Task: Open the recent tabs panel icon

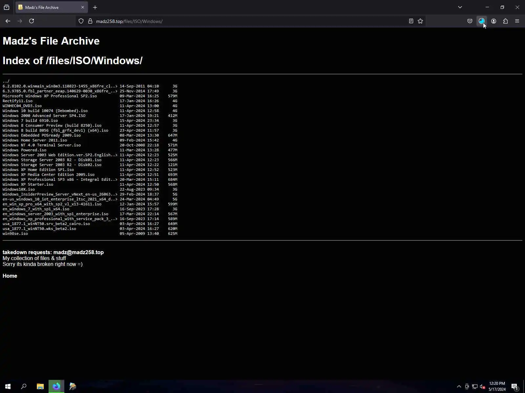Action: 7,7
